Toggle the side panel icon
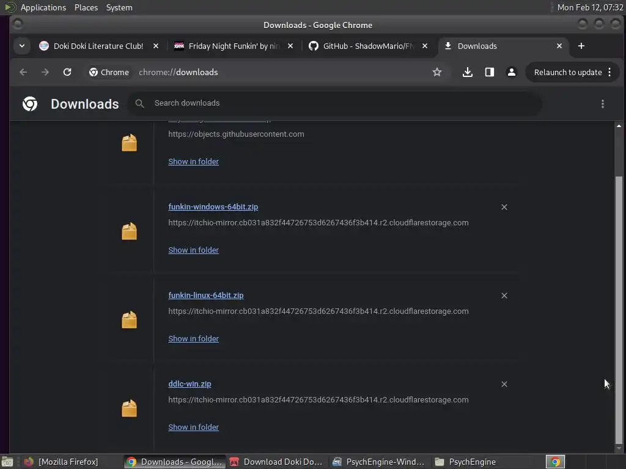Screen dimensions: 626x469 [490, 72]
